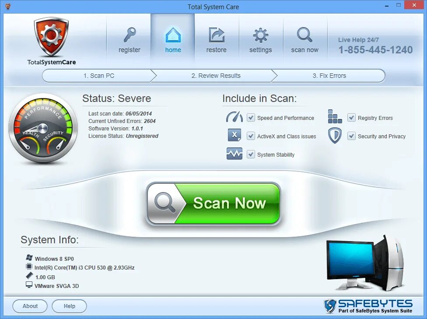Screen dimensions: 427x319
Task: Select step 3. Fix Errors
Action: [x=329, y=76]
